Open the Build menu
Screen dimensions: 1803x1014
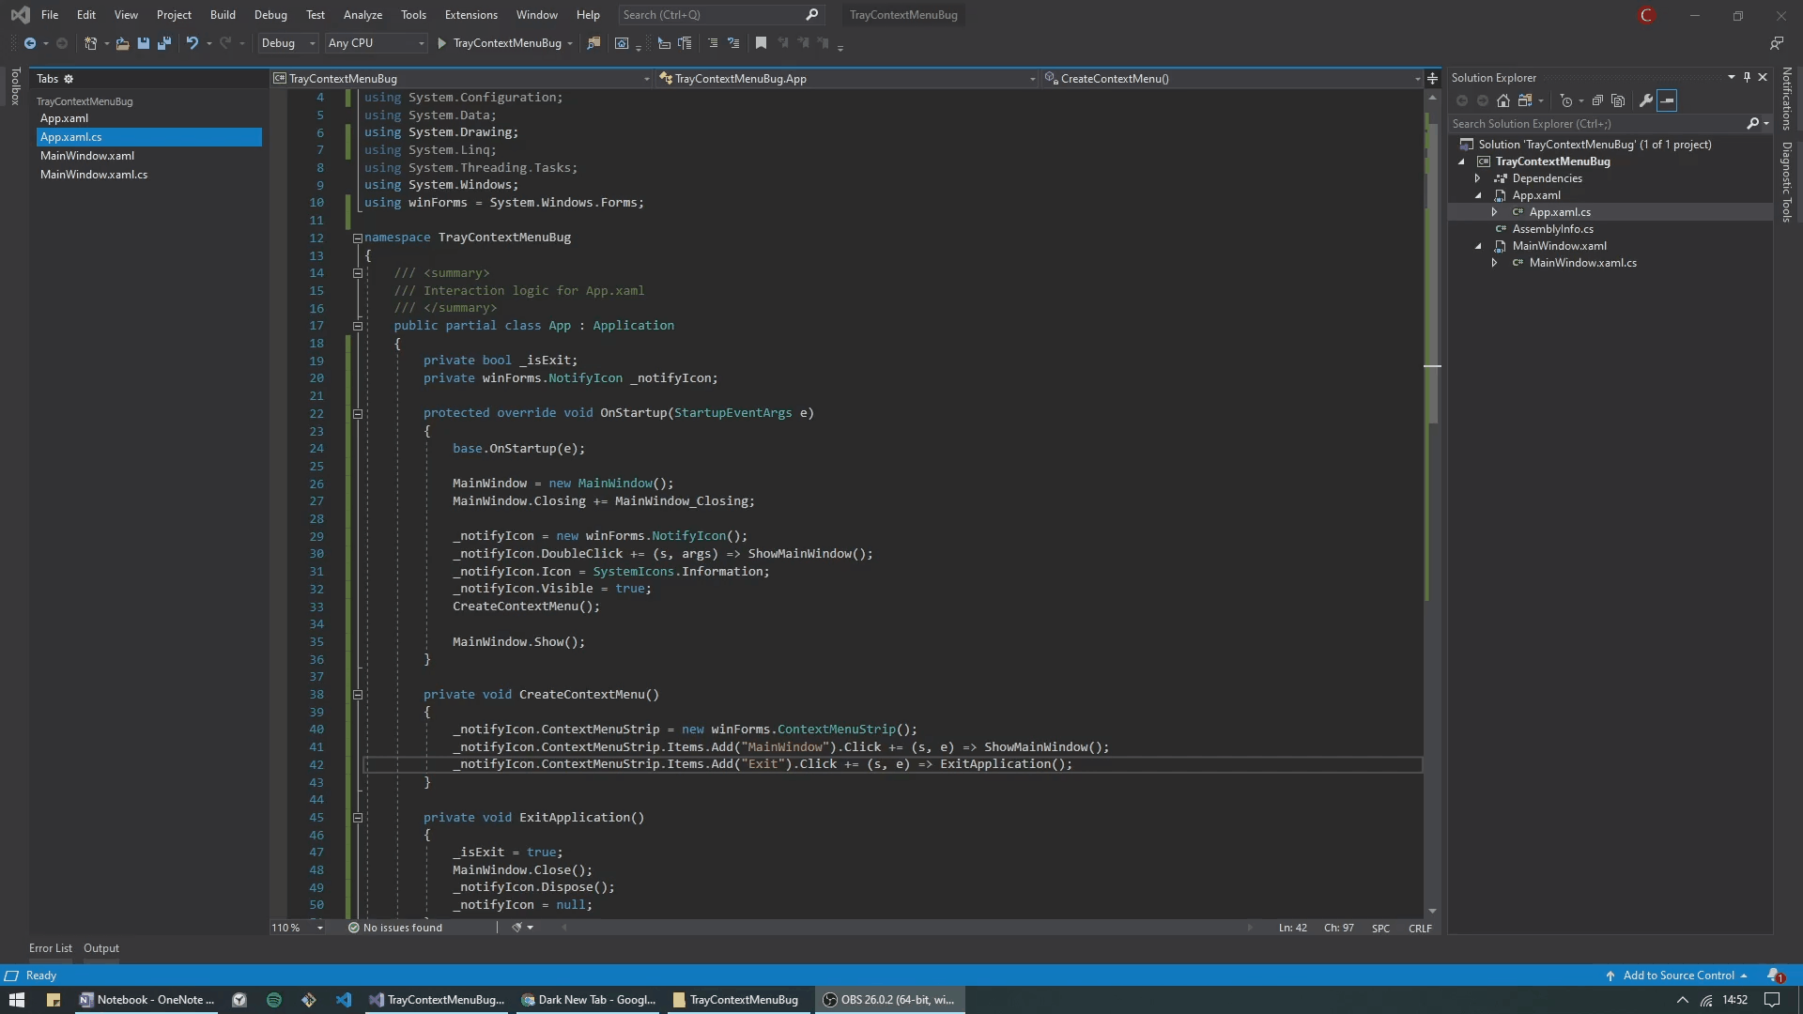point(223,15)
